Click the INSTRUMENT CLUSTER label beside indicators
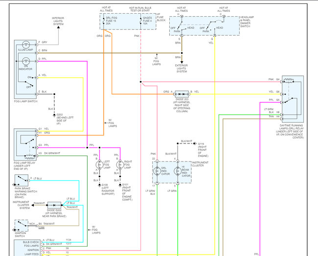Image resolution: width=318 pixels, height=256 pixels. (x=200, y=164)
